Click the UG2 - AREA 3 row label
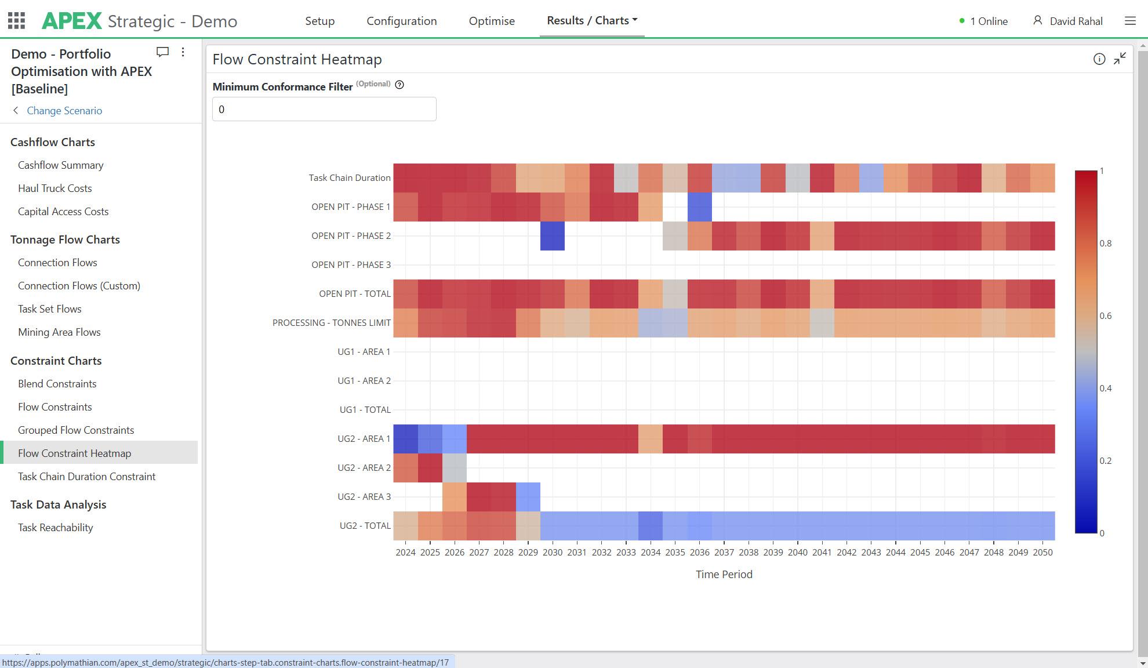Viewport: 1148px width, 668px height. [x=364, y=497]
